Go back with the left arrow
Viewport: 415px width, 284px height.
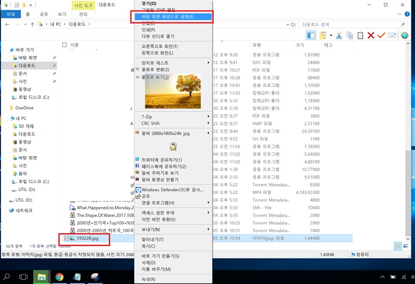(7, 24)
